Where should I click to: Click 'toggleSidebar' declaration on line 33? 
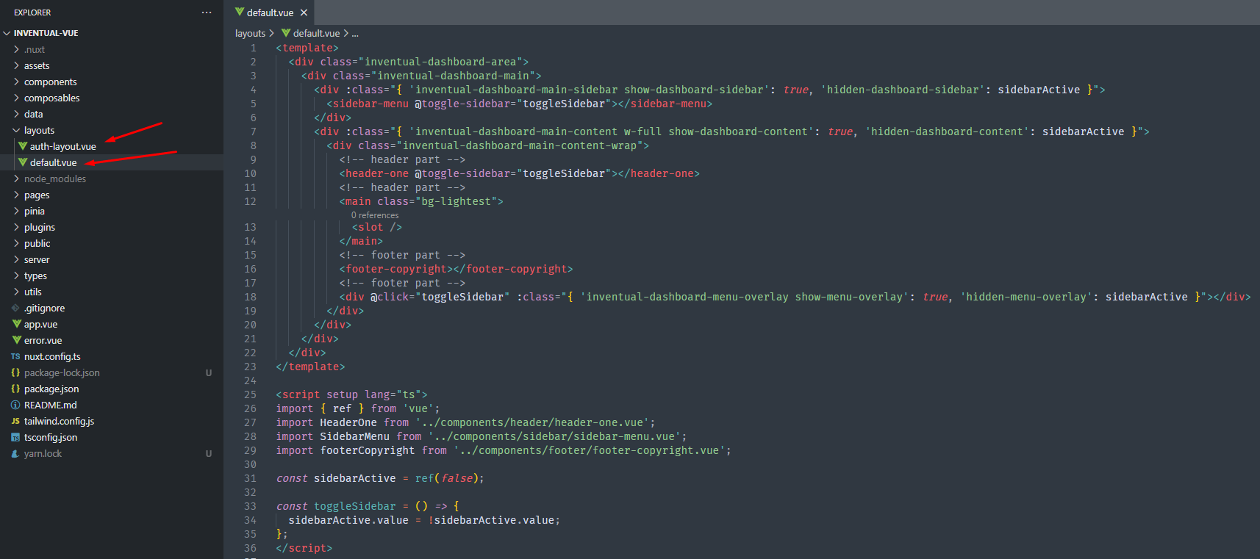(x=355, y=506)
